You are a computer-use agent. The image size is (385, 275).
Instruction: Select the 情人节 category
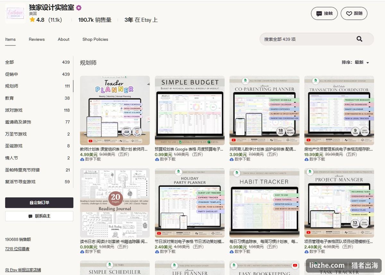click(38, 158)
